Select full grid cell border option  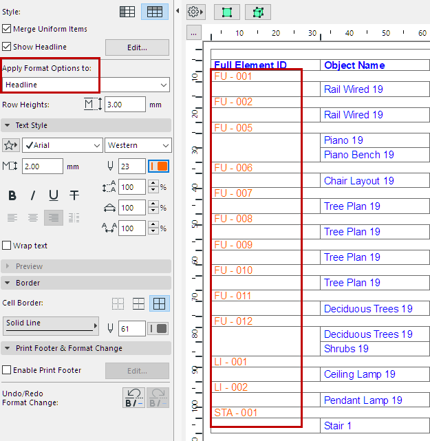[160, 303]
